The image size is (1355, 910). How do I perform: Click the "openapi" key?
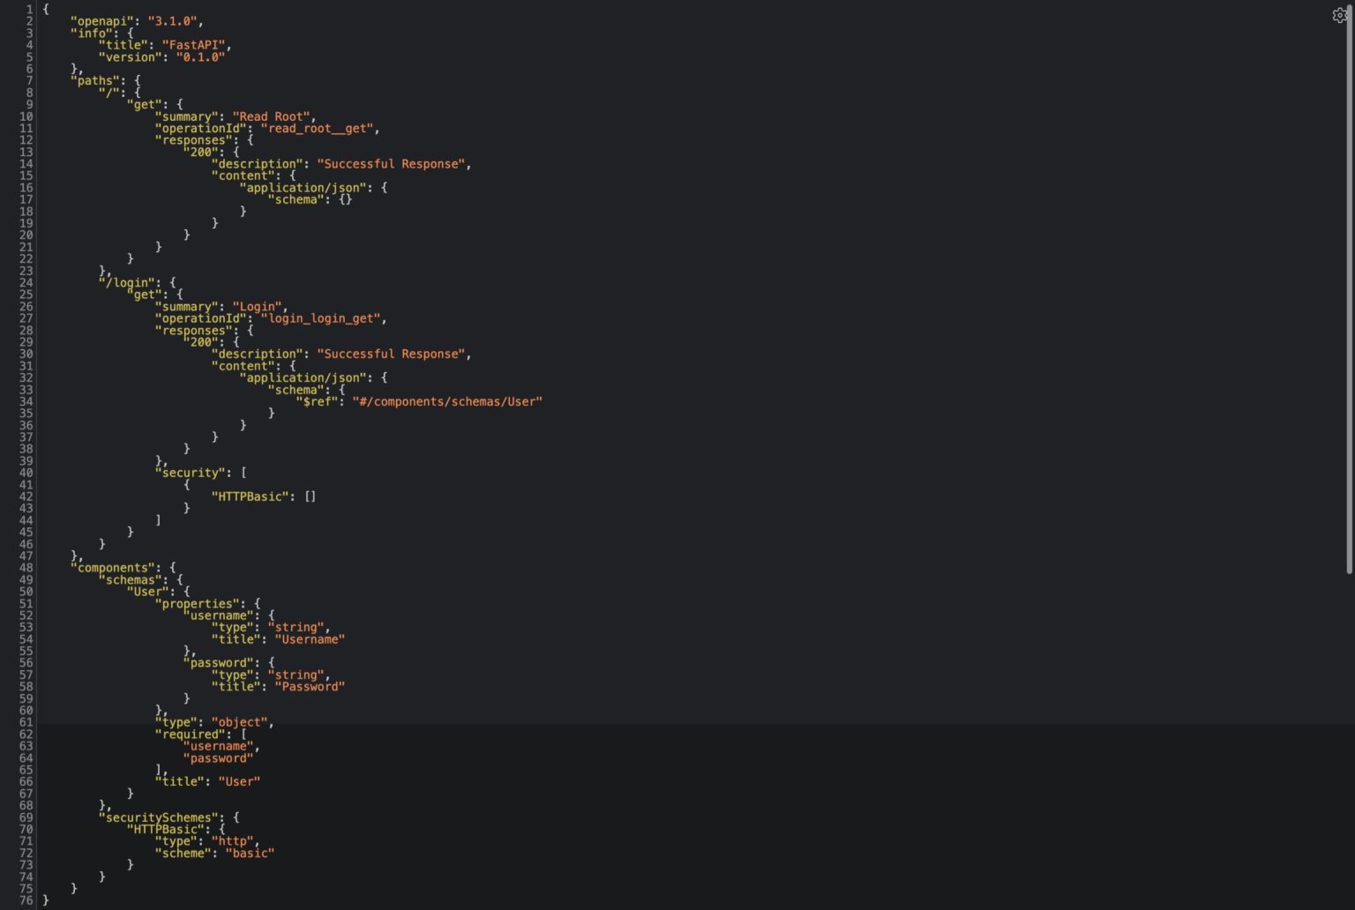click(x=101, y=21)
